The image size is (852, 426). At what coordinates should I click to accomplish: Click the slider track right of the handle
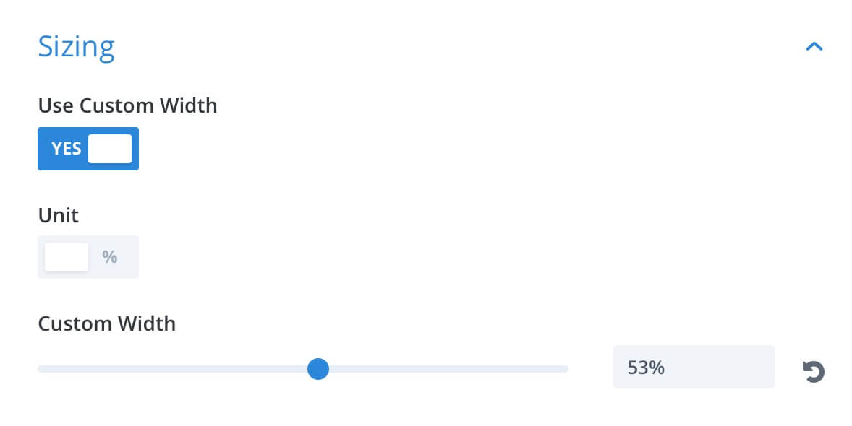[x=449, y=369]
